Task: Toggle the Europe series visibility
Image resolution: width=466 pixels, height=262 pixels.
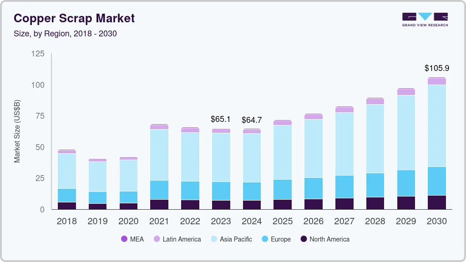Action: click(276, 239)
